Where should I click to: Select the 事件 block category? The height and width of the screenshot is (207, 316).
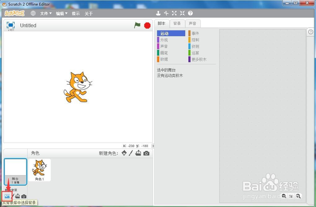[x=196, y=33]
